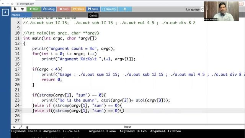Screen dimensions: 245x138
Task: Click the console output 'Argument 3:two'
Action: pyautogui.click(x=133, y=131)
